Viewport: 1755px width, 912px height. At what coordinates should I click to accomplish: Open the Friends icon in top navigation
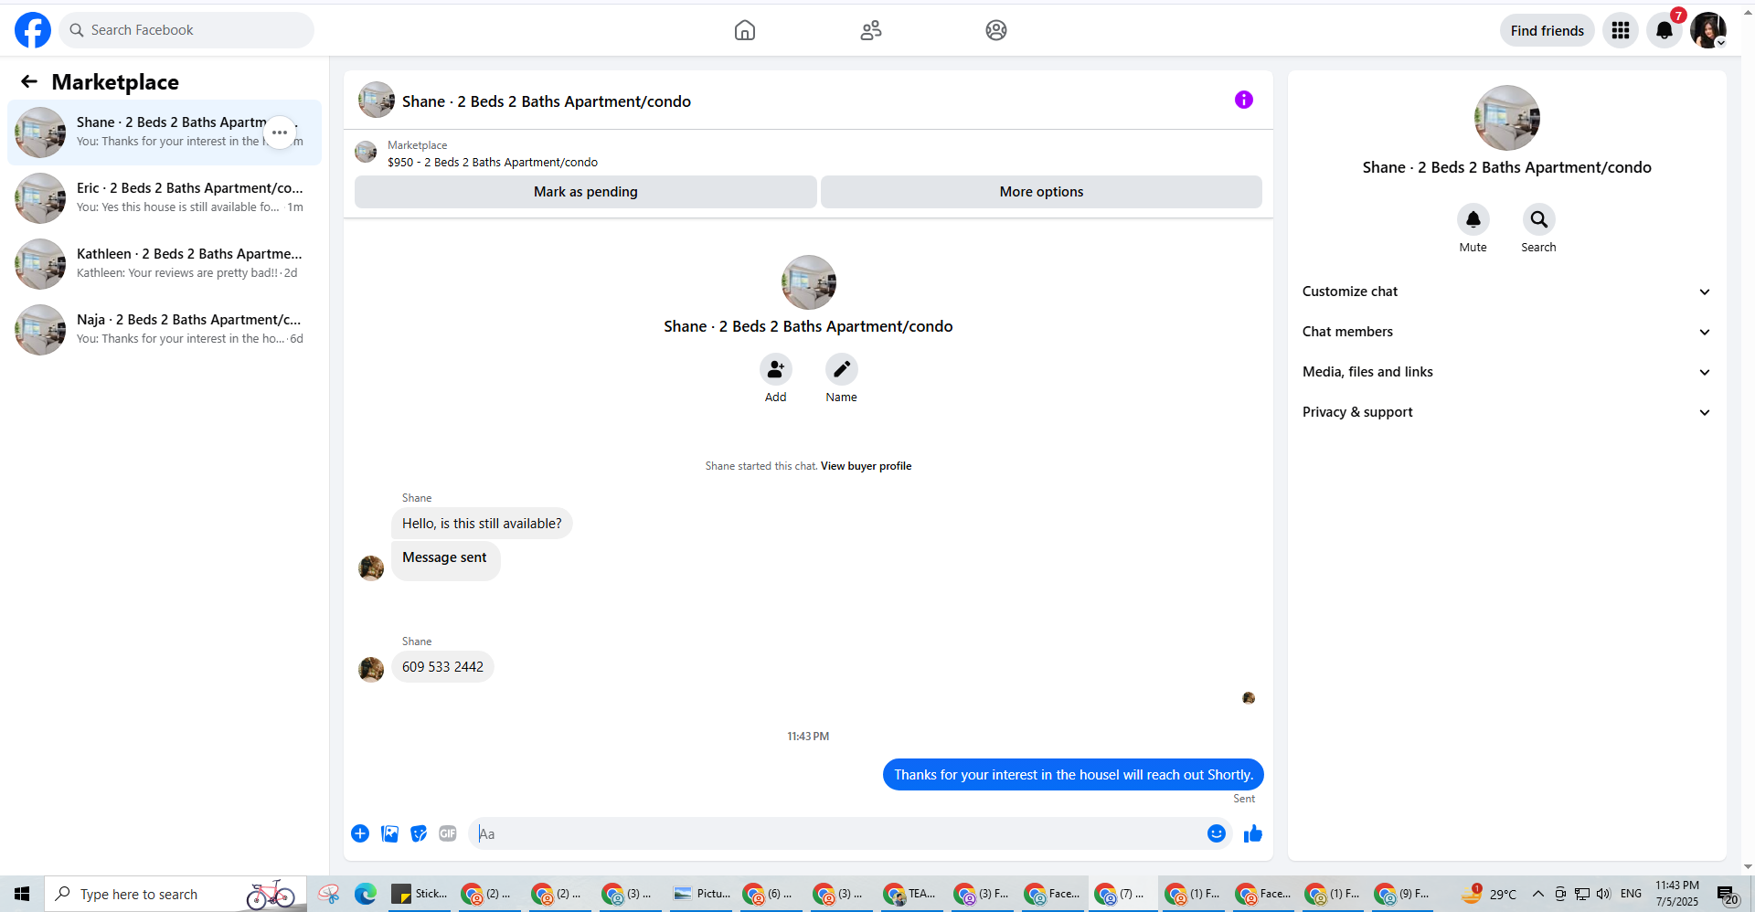[x=871, y=30]
